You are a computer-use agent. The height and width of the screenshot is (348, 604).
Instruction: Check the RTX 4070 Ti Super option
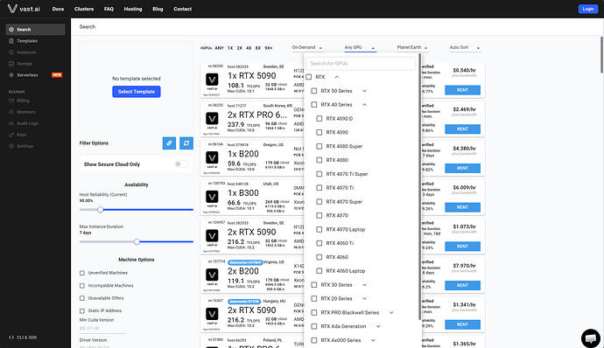tap(319, 174)
